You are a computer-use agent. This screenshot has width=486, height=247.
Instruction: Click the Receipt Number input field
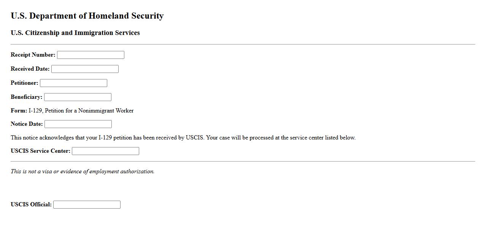(x=91, y=55)
